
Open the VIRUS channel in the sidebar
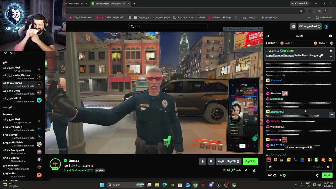click(x=22, y=100)
